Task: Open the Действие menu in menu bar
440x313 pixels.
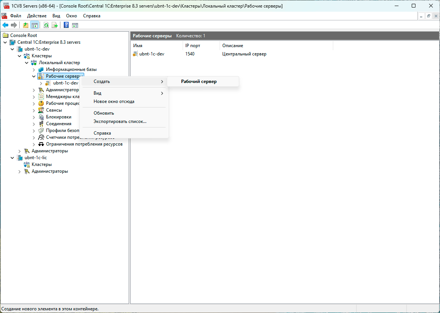Action: point(37,16)
